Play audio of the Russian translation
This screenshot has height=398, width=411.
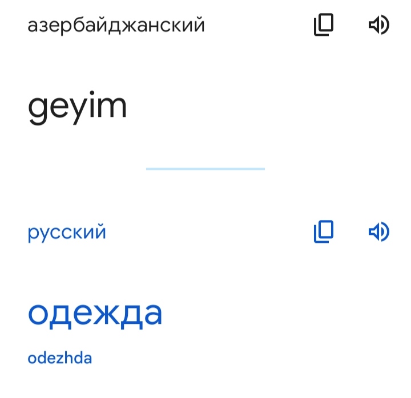379,232
